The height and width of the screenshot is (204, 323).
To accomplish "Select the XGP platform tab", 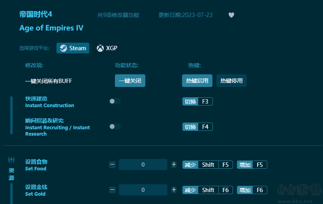I will pyautogui.click(x=107, y=48).
